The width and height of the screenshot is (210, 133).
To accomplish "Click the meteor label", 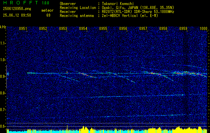I will [47, 10].
